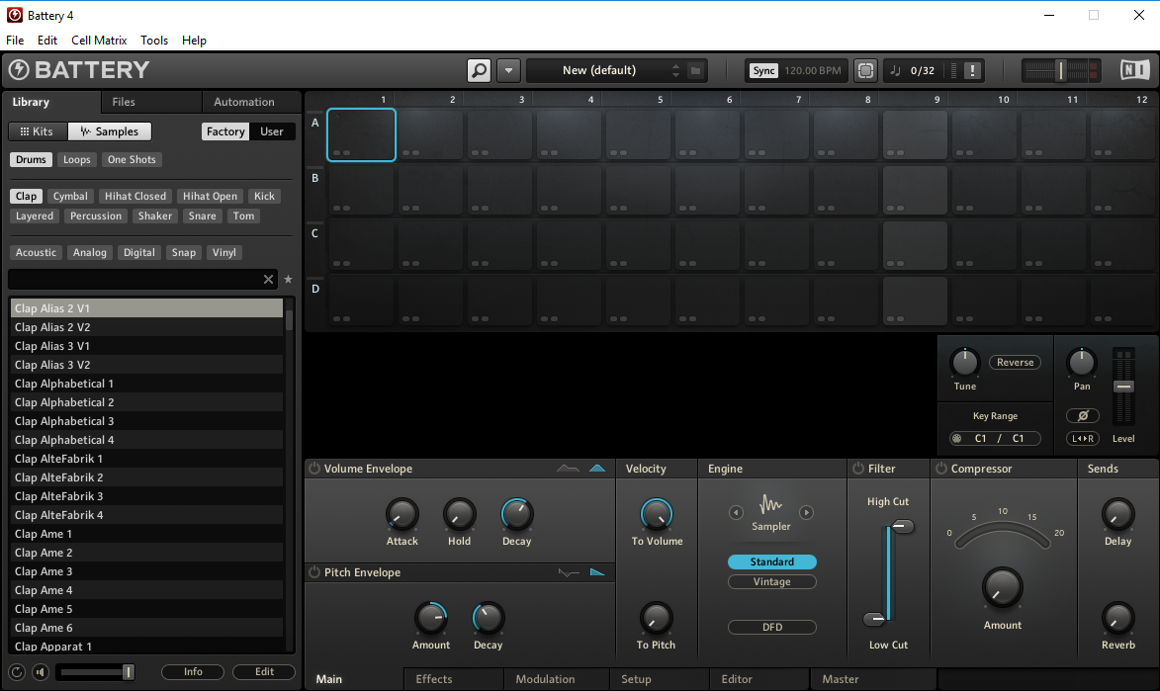Click the panic exclamation mark button
The height and width of the screenshot is (691, 1160).
pyautogui.click(x=973, y=70)
